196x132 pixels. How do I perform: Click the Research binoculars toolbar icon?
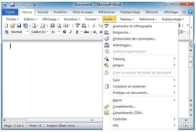pyautogui.click(x=84, y=26)
